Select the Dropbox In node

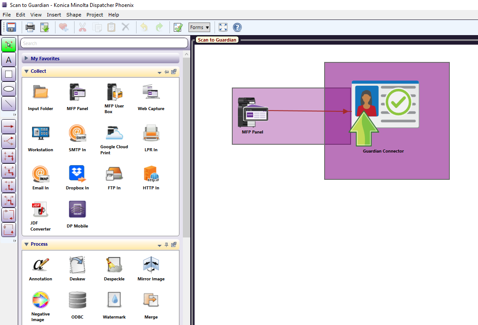(x=78, y=178)
